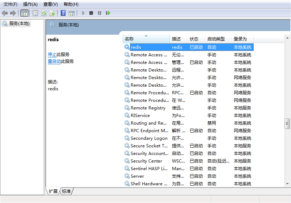Select the Security Center service row
The width and height of the screenshot is (291, 203).
point(188,161)
